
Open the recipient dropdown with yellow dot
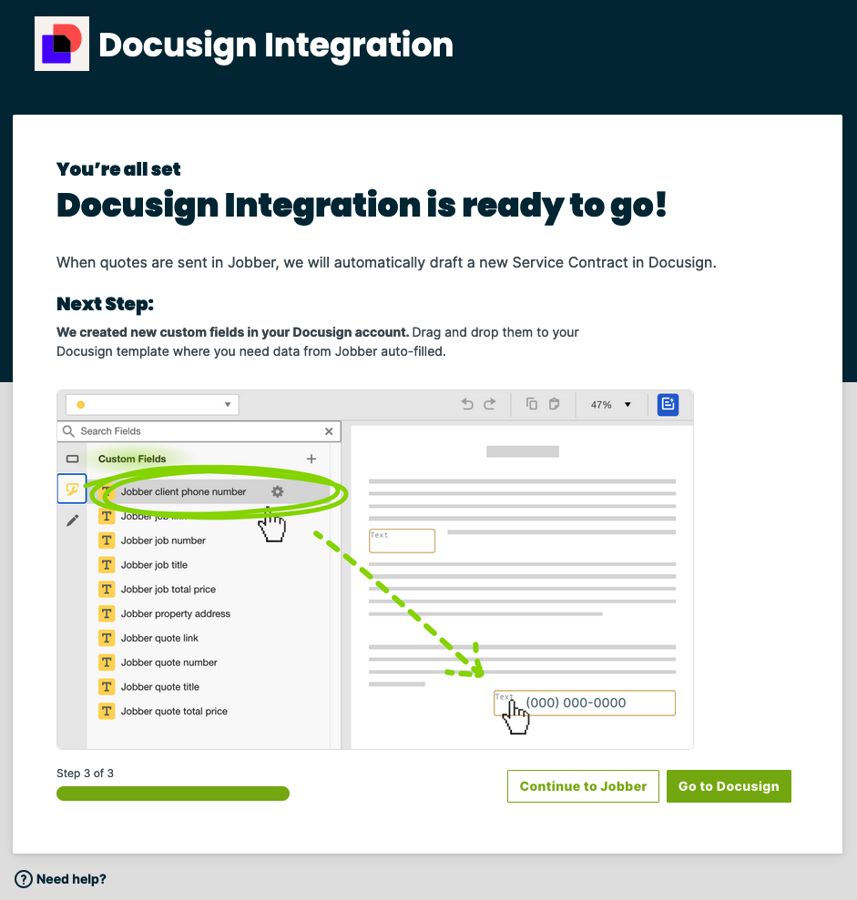tap(153, 405)
